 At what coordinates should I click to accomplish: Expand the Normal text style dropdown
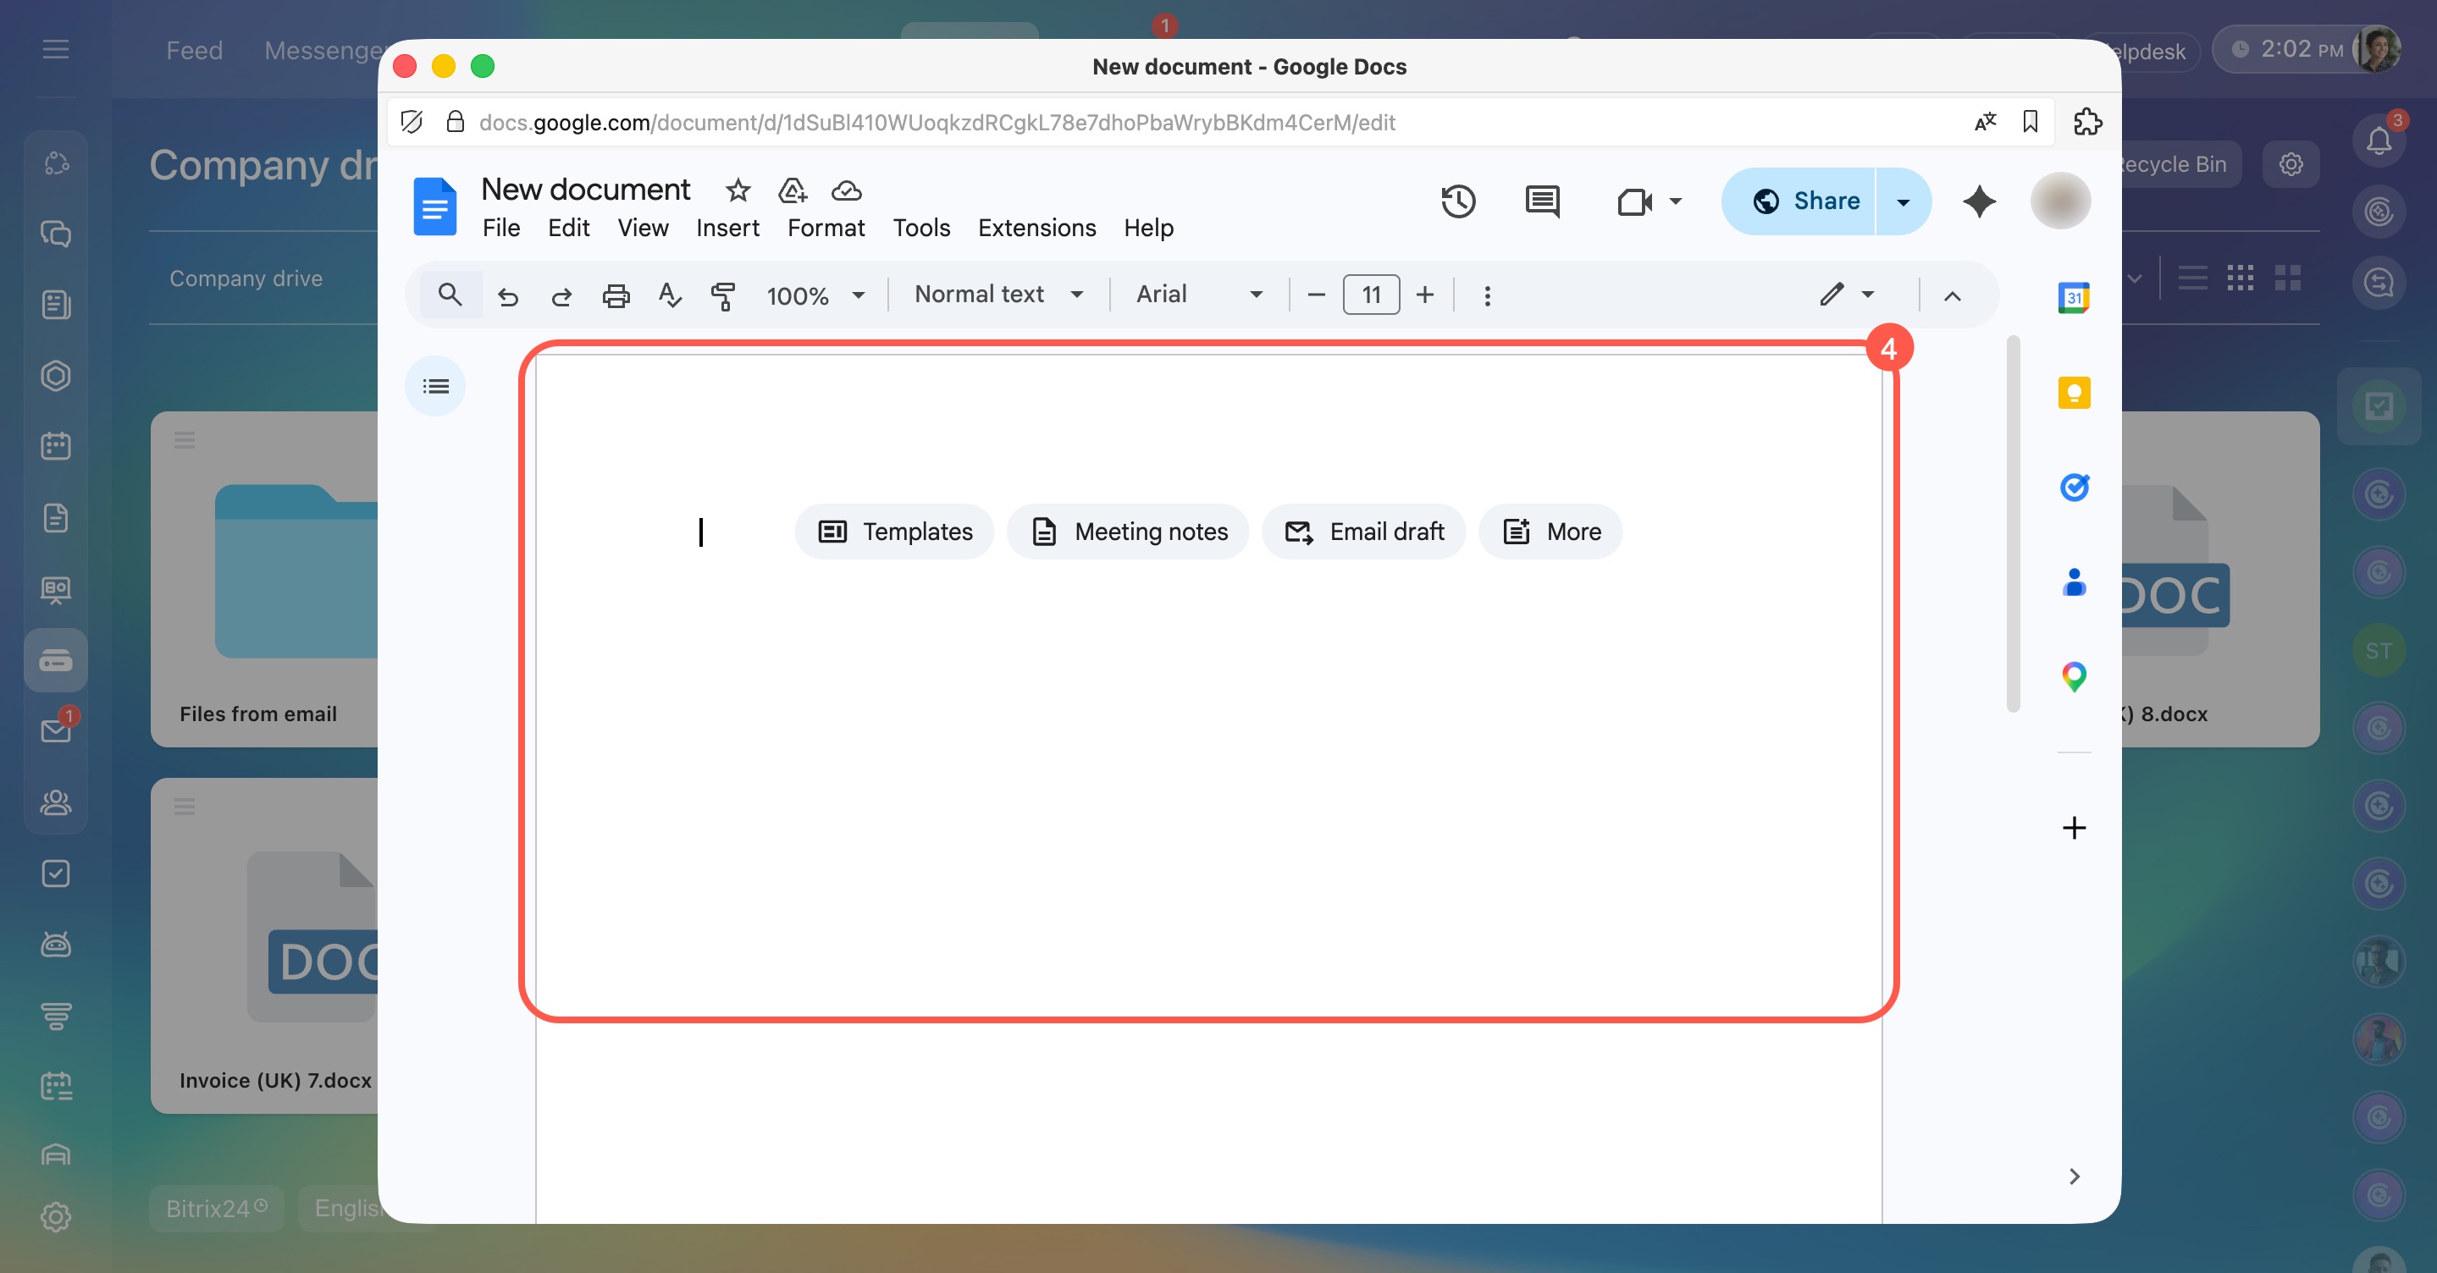[x=998, y=295]
